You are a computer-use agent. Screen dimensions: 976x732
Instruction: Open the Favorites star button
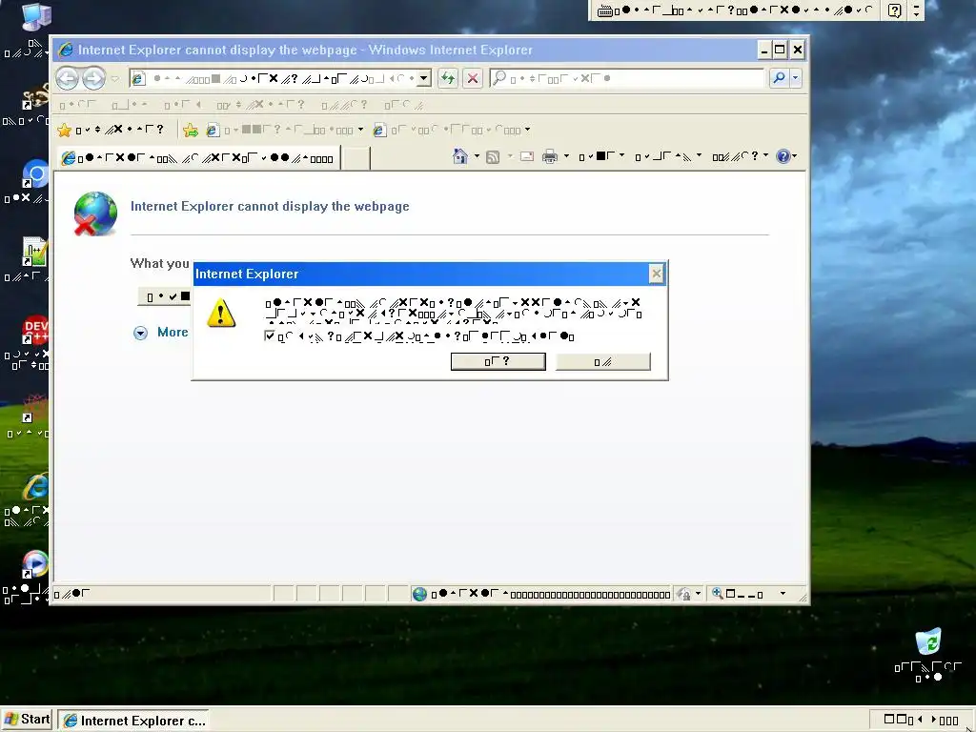111,130
